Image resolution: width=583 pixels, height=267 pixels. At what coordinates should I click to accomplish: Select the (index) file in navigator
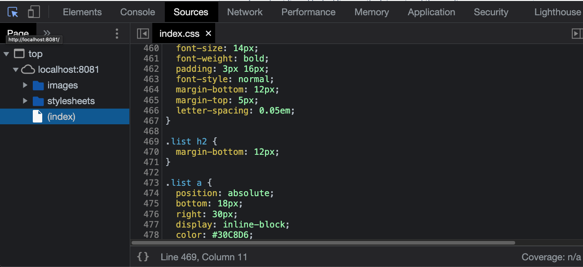(61, 117)
